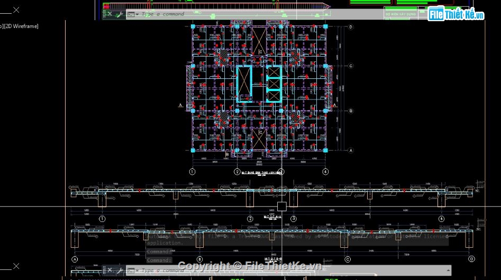Select axis bubble C under the lower section
This screenshot has height=280, width=501.
[347, 259]
